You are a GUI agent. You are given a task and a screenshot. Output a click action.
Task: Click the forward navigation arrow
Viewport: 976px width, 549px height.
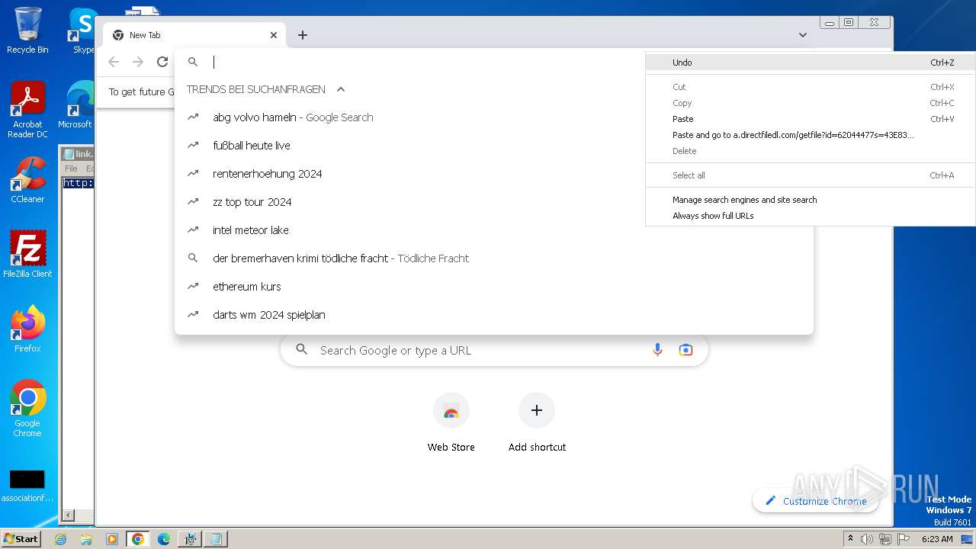(138, 62)
